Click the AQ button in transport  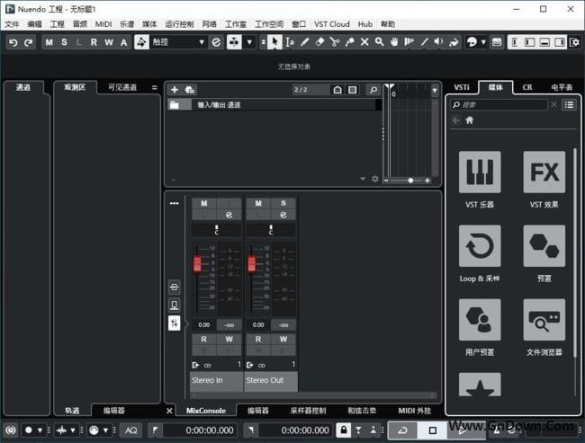pyautogui.click(x=131, y=430)
